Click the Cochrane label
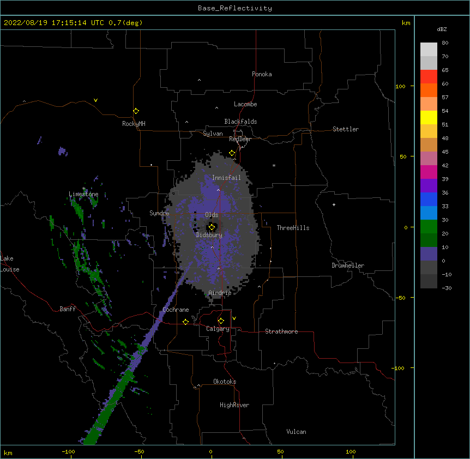 (x=176, y=310)
